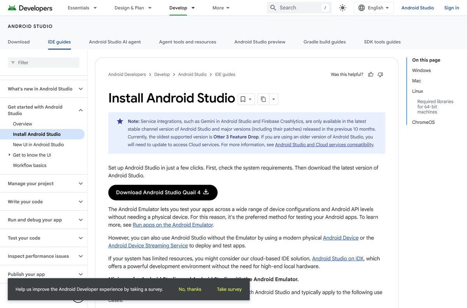The height and width of the screenshot is (308, 467).
Task: Switch to the Download tab
Action: [19, 42]
